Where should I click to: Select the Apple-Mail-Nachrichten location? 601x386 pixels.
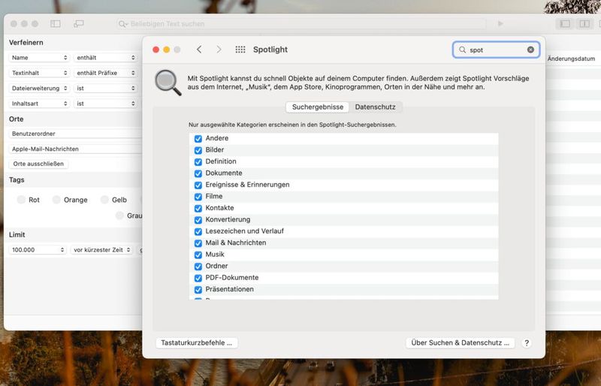click(x=76, y=149)
